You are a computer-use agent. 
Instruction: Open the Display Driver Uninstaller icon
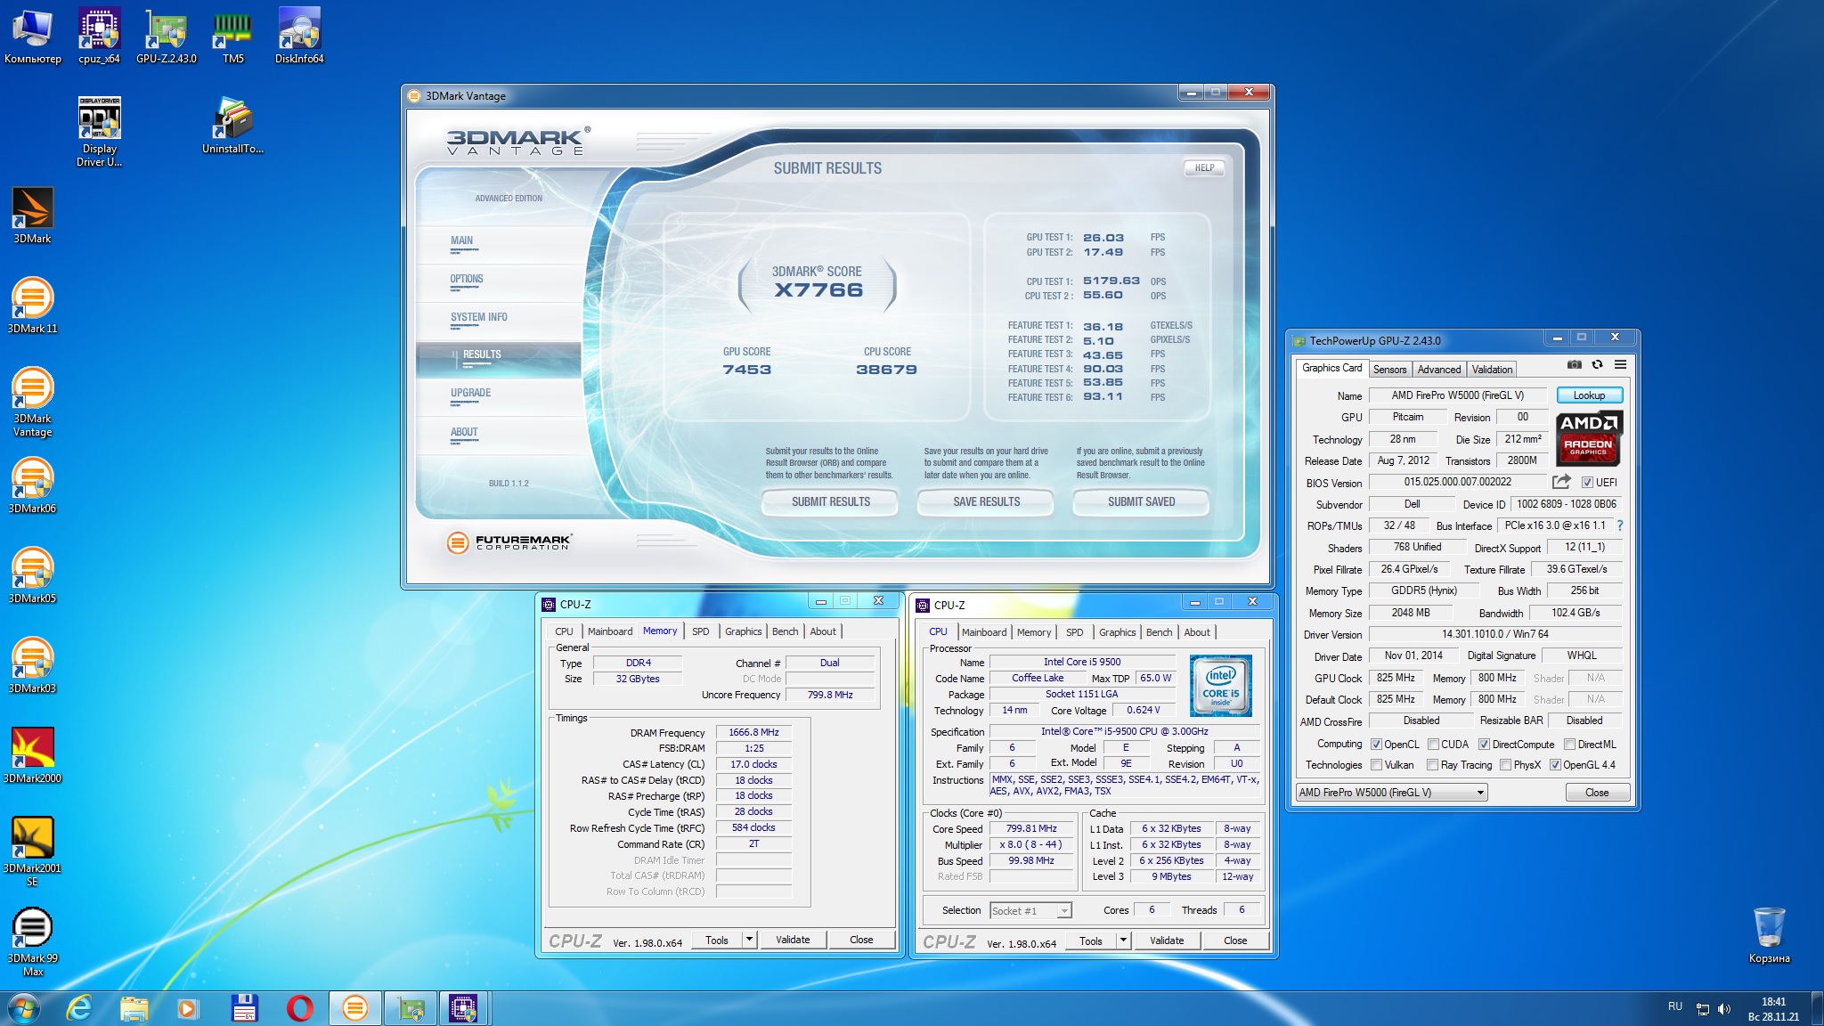pos(99,132)
